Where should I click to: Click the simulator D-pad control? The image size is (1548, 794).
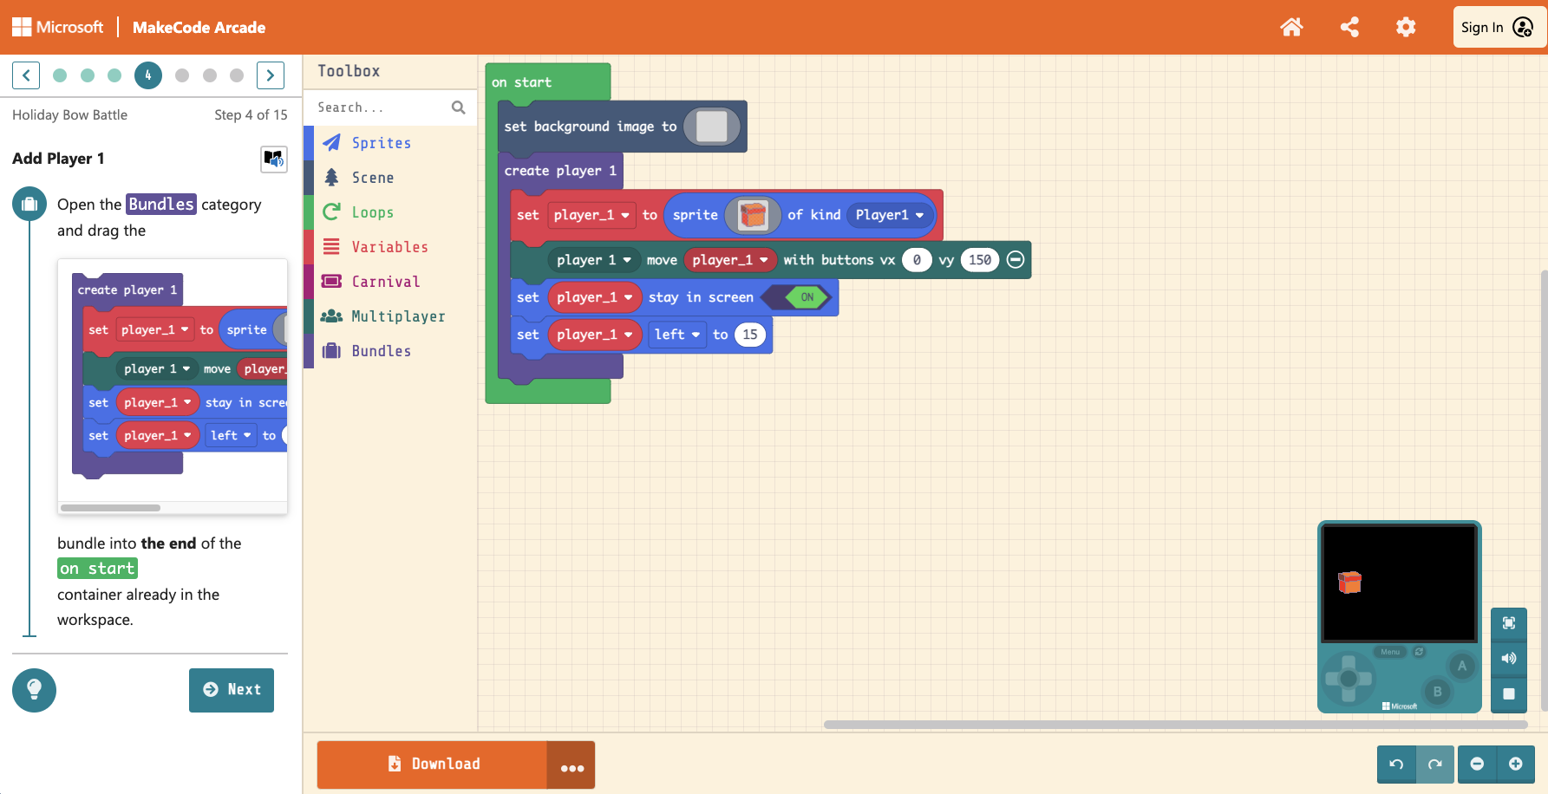(1349, 678)
